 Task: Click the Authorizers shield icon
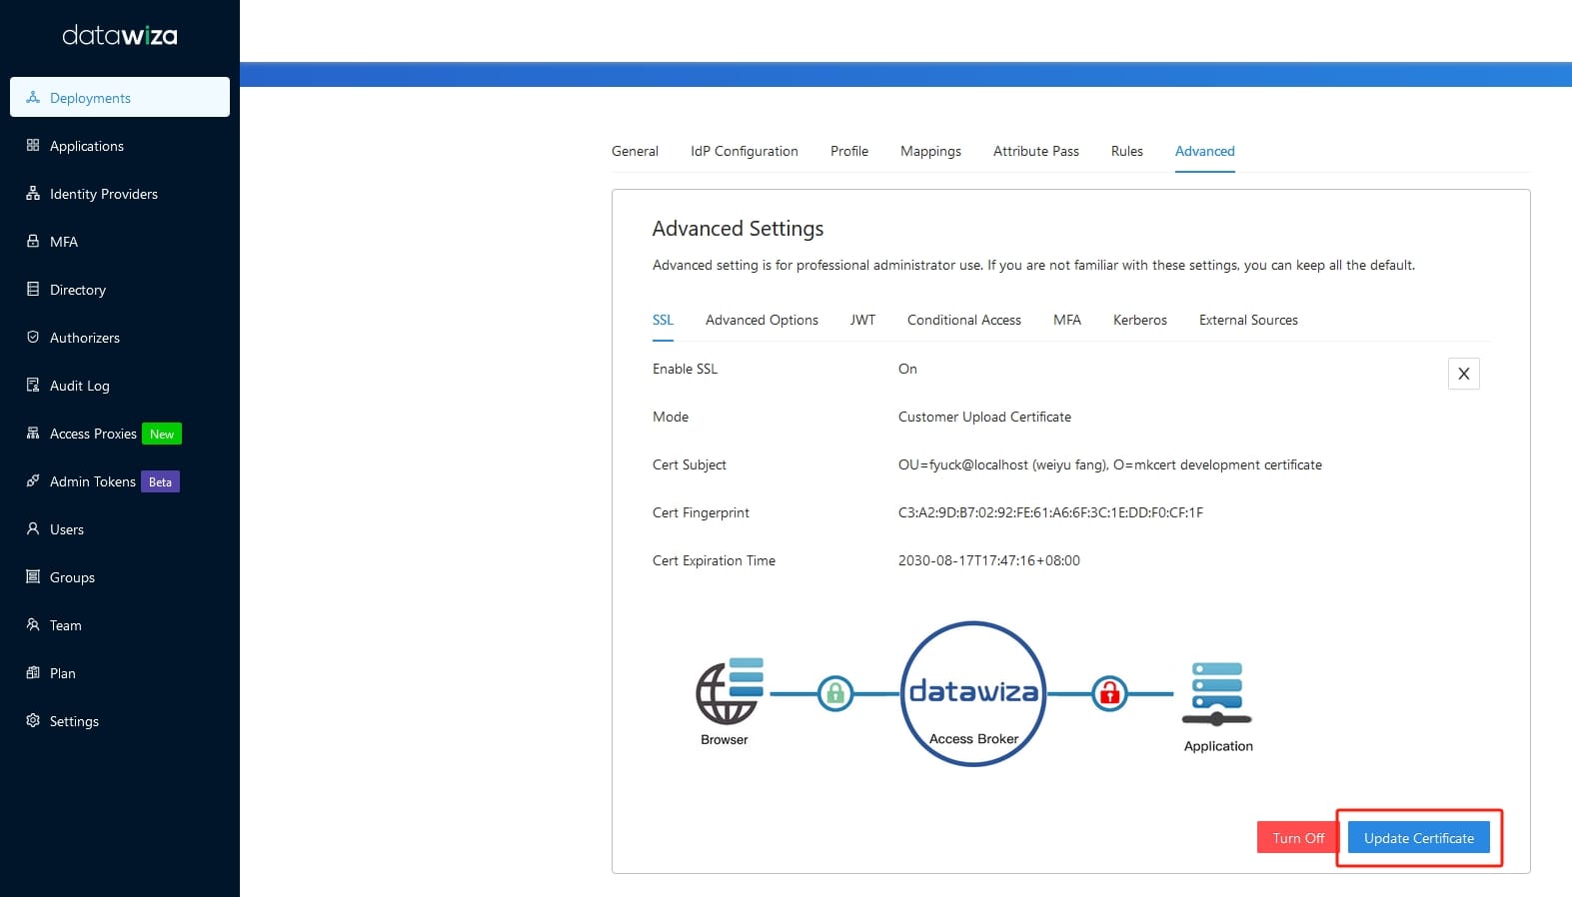[33, 337]
